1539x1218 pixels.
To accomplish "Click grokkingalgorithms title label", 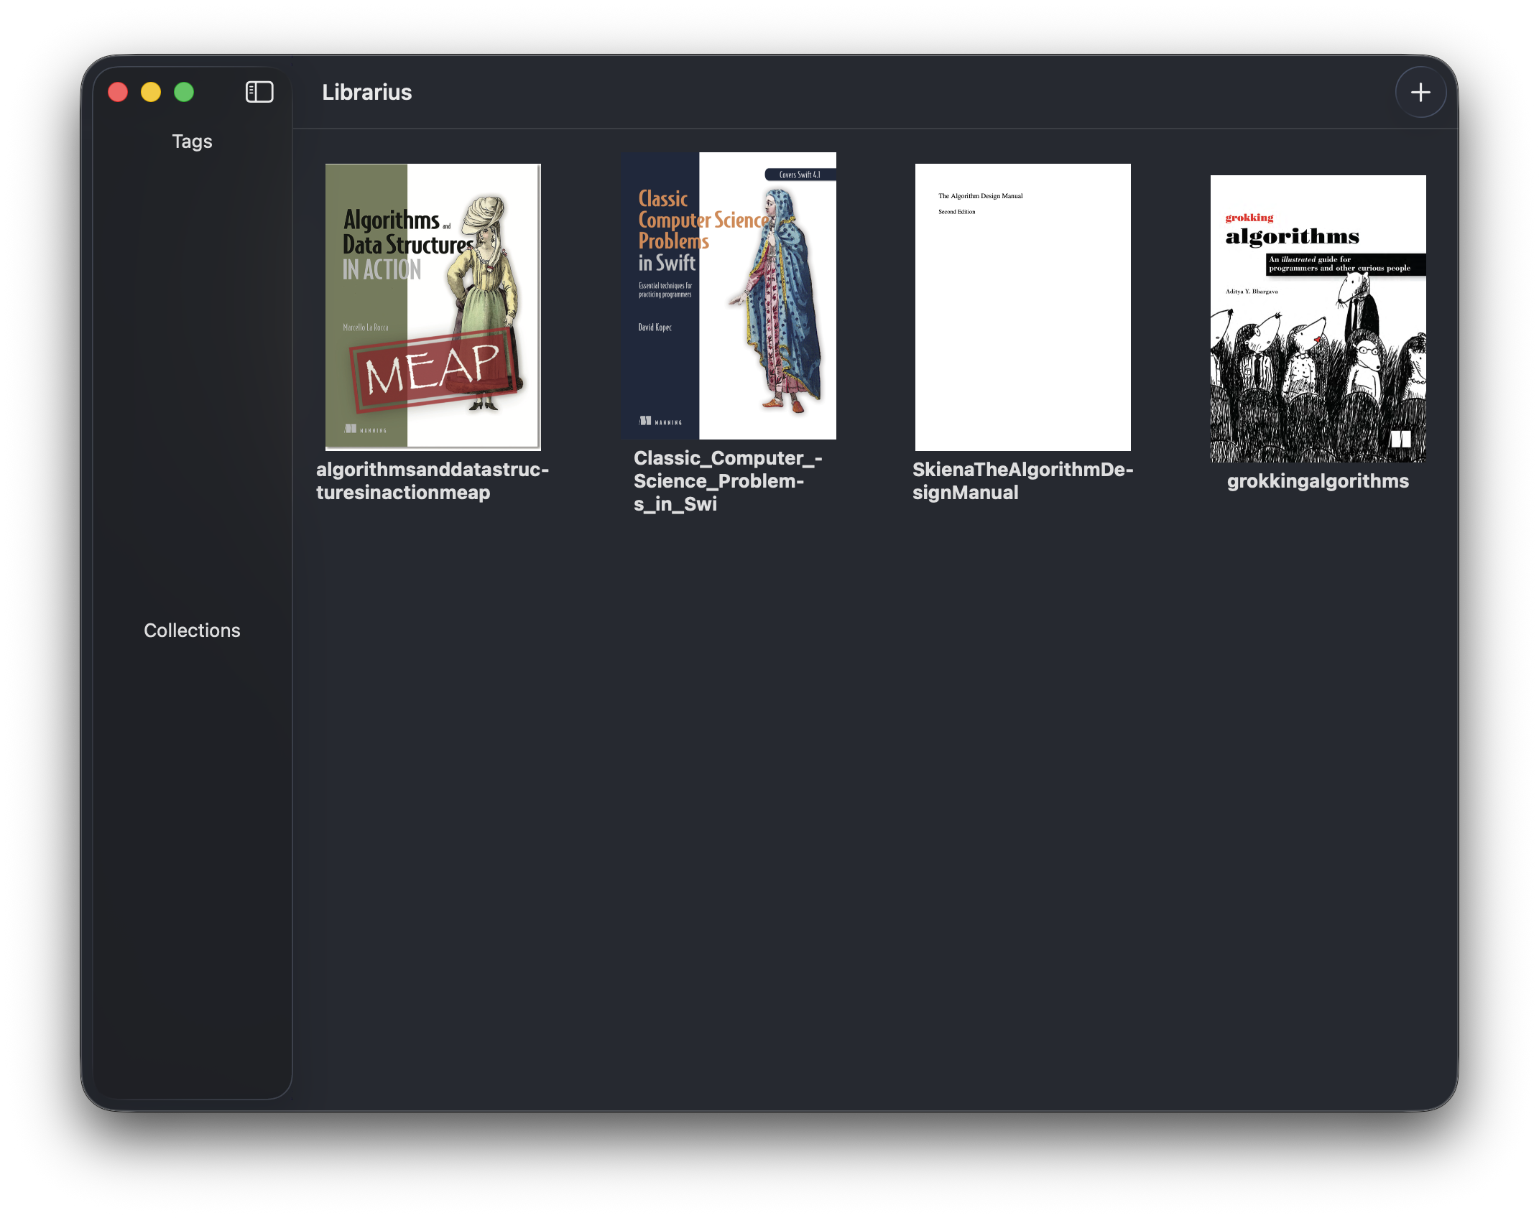I will [1318, 481].
